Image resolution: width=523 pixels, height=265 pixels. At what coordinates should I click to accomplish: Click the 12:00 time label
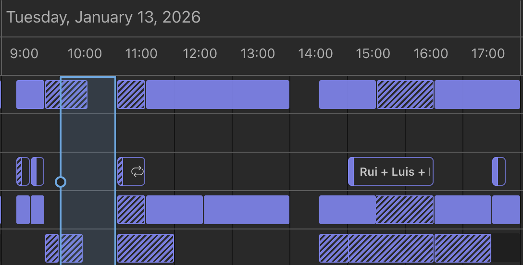coord(200,53)
